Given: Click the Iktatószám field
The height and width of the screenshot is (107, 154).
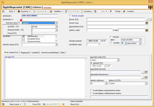Looking at the screenshot, I should tap(40, 16).
